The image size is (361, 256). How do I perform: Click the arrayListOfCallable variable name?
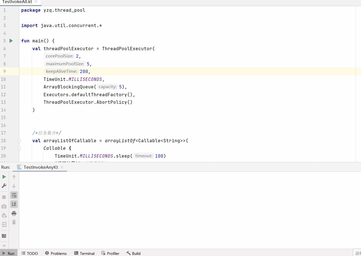point(70,141)
